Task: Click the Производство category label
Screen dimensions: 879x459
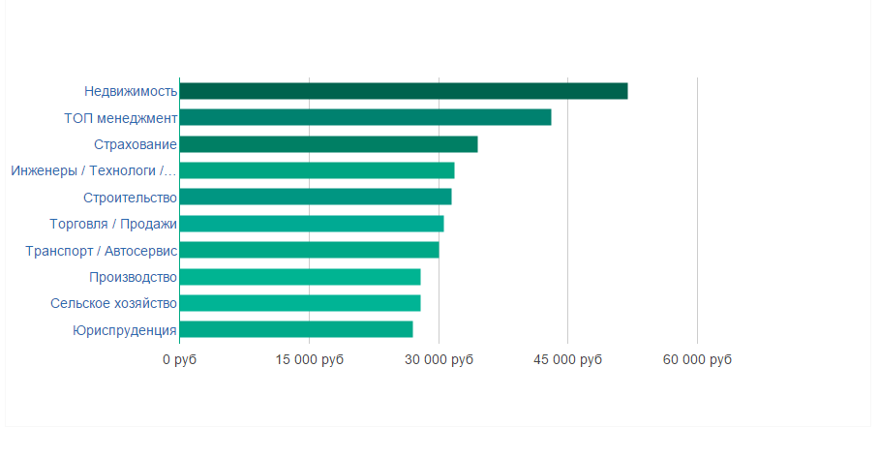Action: (x=133, y=277)
